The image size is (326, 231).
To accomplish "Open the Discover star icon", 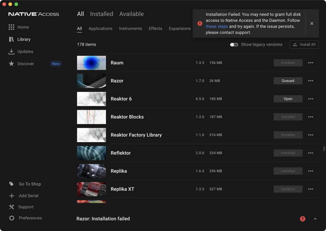I will point(11,64).
